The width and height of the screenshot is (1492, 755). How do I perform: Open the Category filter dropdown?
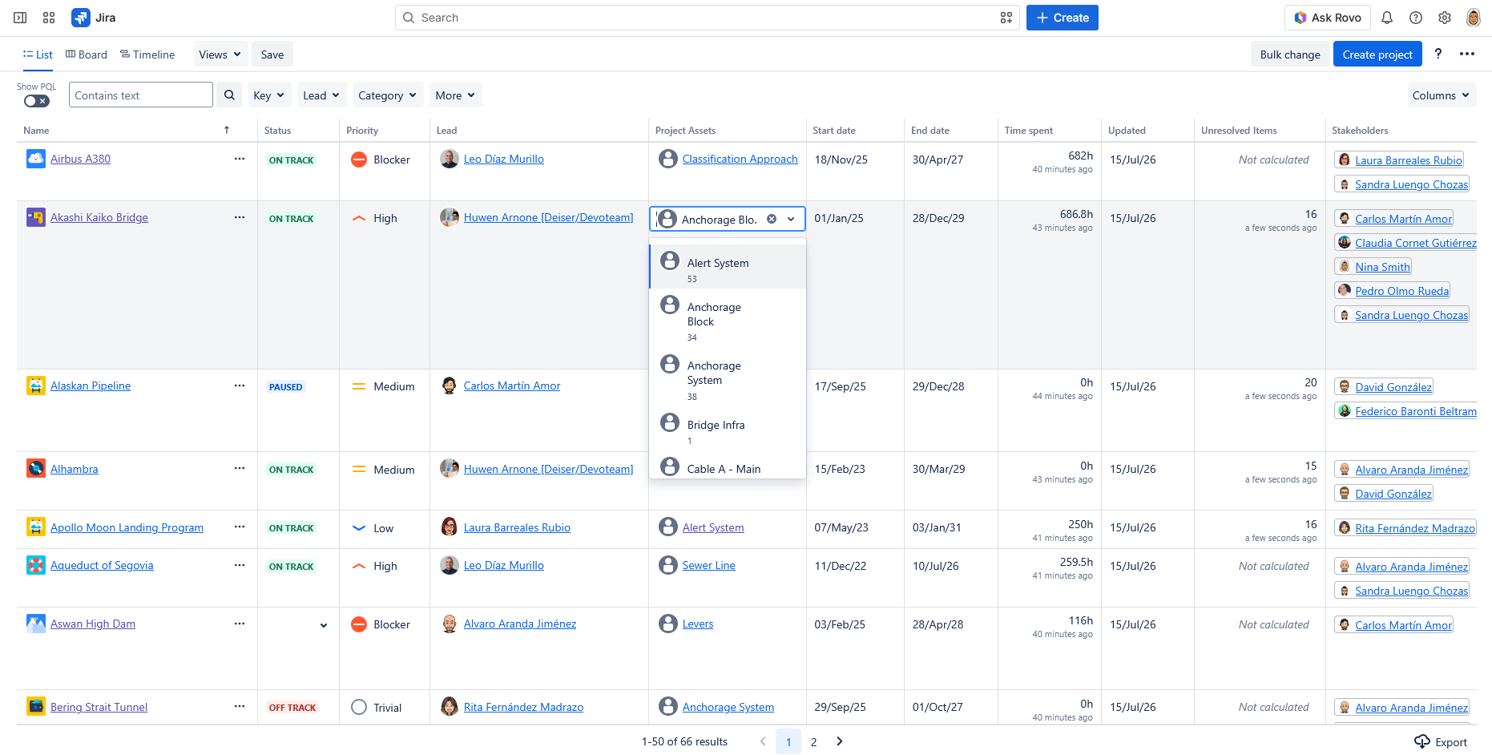coord(387,95)
